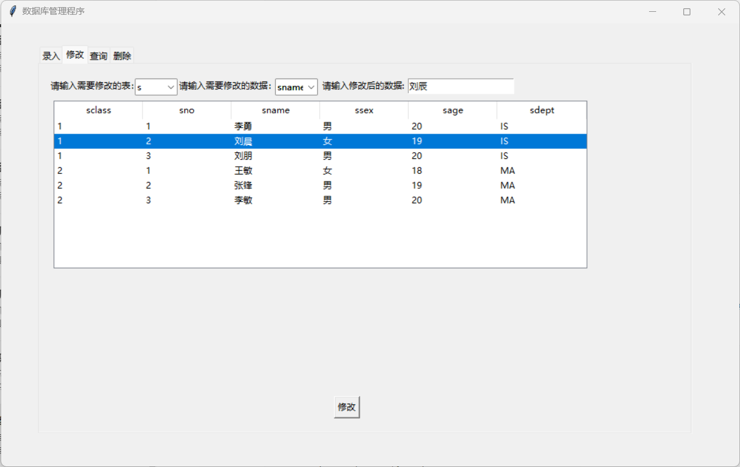
Task: Select the 修改 tab
Action: click(x=75, y=54)
